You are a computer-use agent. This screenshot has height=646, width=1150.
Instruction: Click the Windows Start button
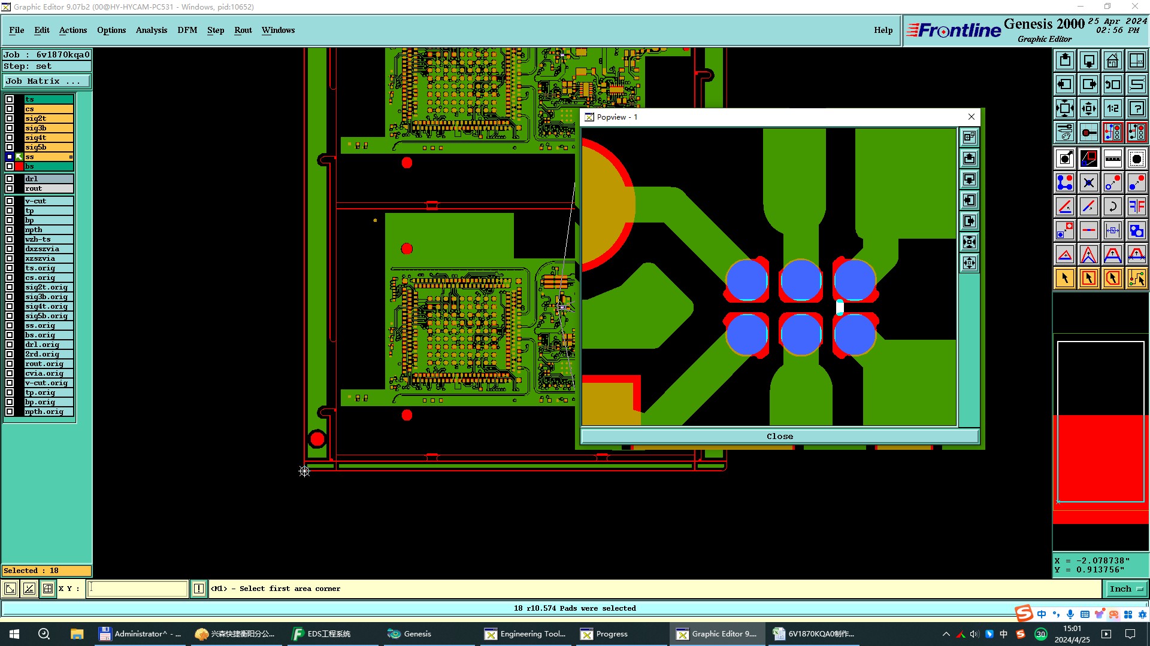click(14, 634)
